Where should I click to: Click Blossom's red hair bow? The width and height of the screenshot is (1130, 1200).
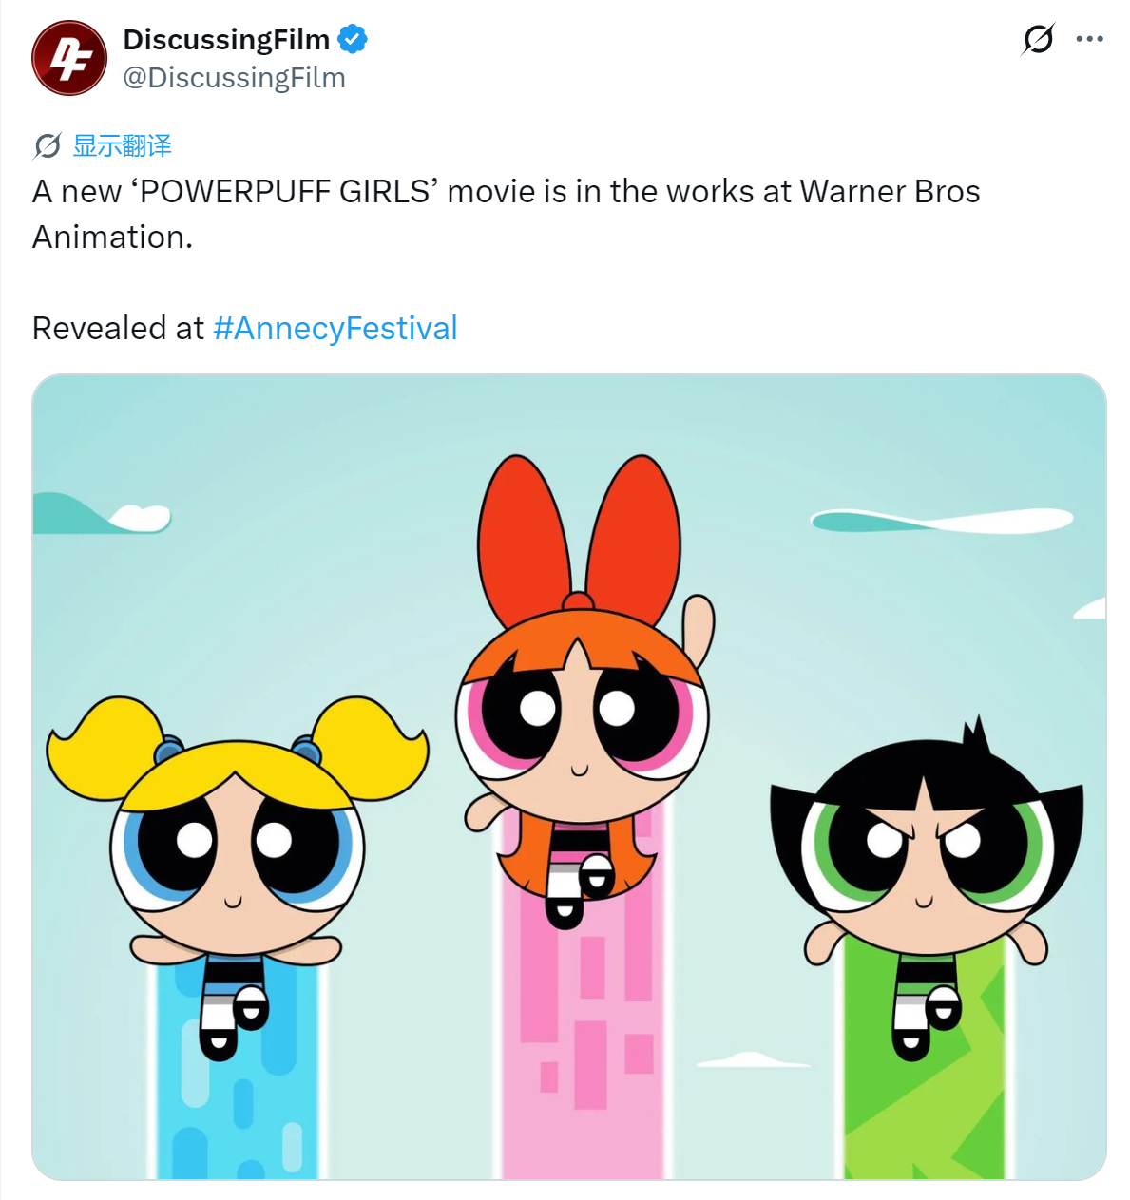pos(580,532)
